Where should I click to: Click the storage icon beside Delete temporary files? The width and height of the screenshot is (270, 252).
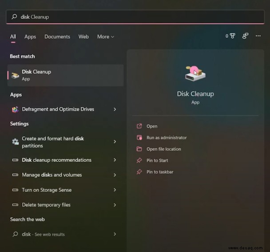(15, 205)
